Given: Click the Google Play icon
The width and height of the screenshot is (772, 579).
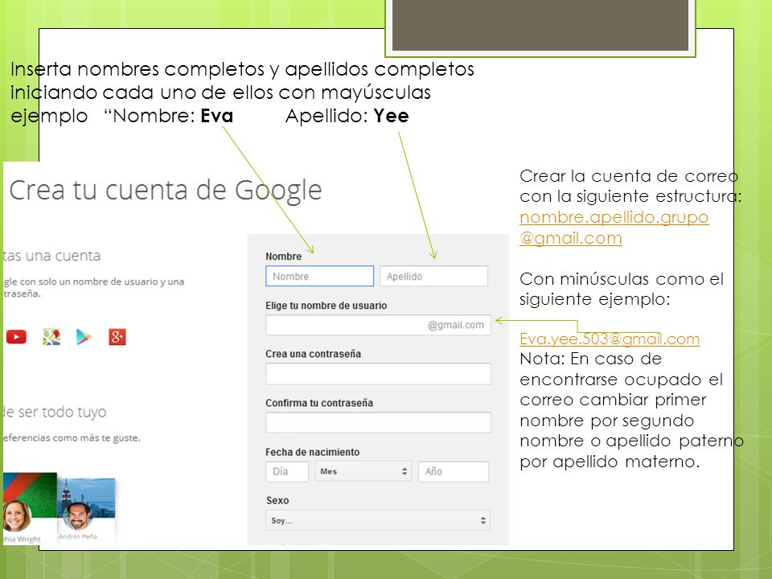Looking at the screenshot, I should [84, 337].
